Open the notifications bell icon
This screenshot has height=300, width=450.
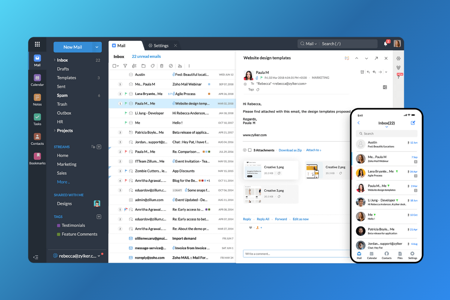tap(386, 44)
